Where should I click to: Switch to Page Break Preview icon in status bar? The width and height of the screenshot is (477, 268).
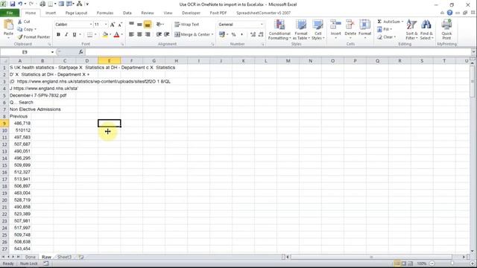[x=411, y=264]
